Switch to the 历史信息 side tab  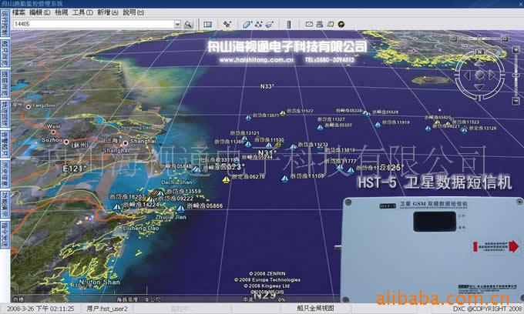click(5, 174)
